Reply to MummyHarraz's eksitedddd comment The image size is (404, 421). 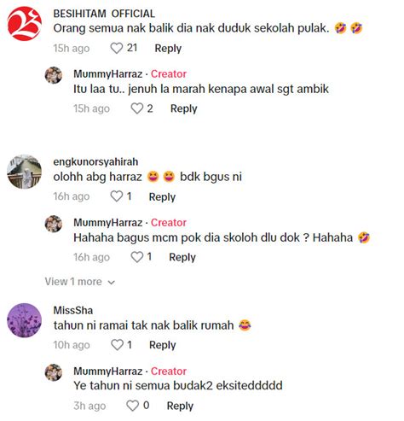coord(180,406)
